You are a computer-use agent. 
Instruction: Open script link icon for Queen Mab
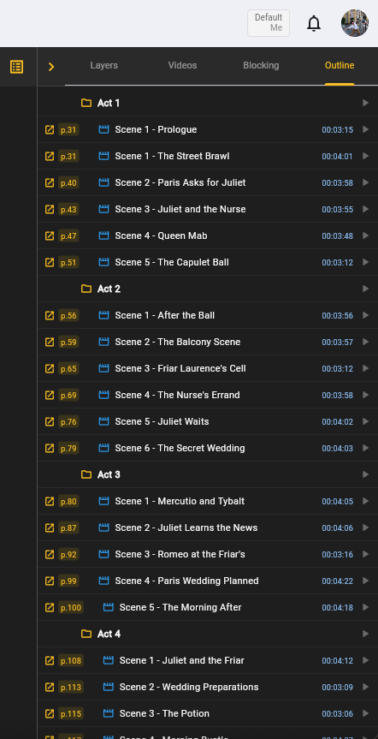click(x=50, y=235)
